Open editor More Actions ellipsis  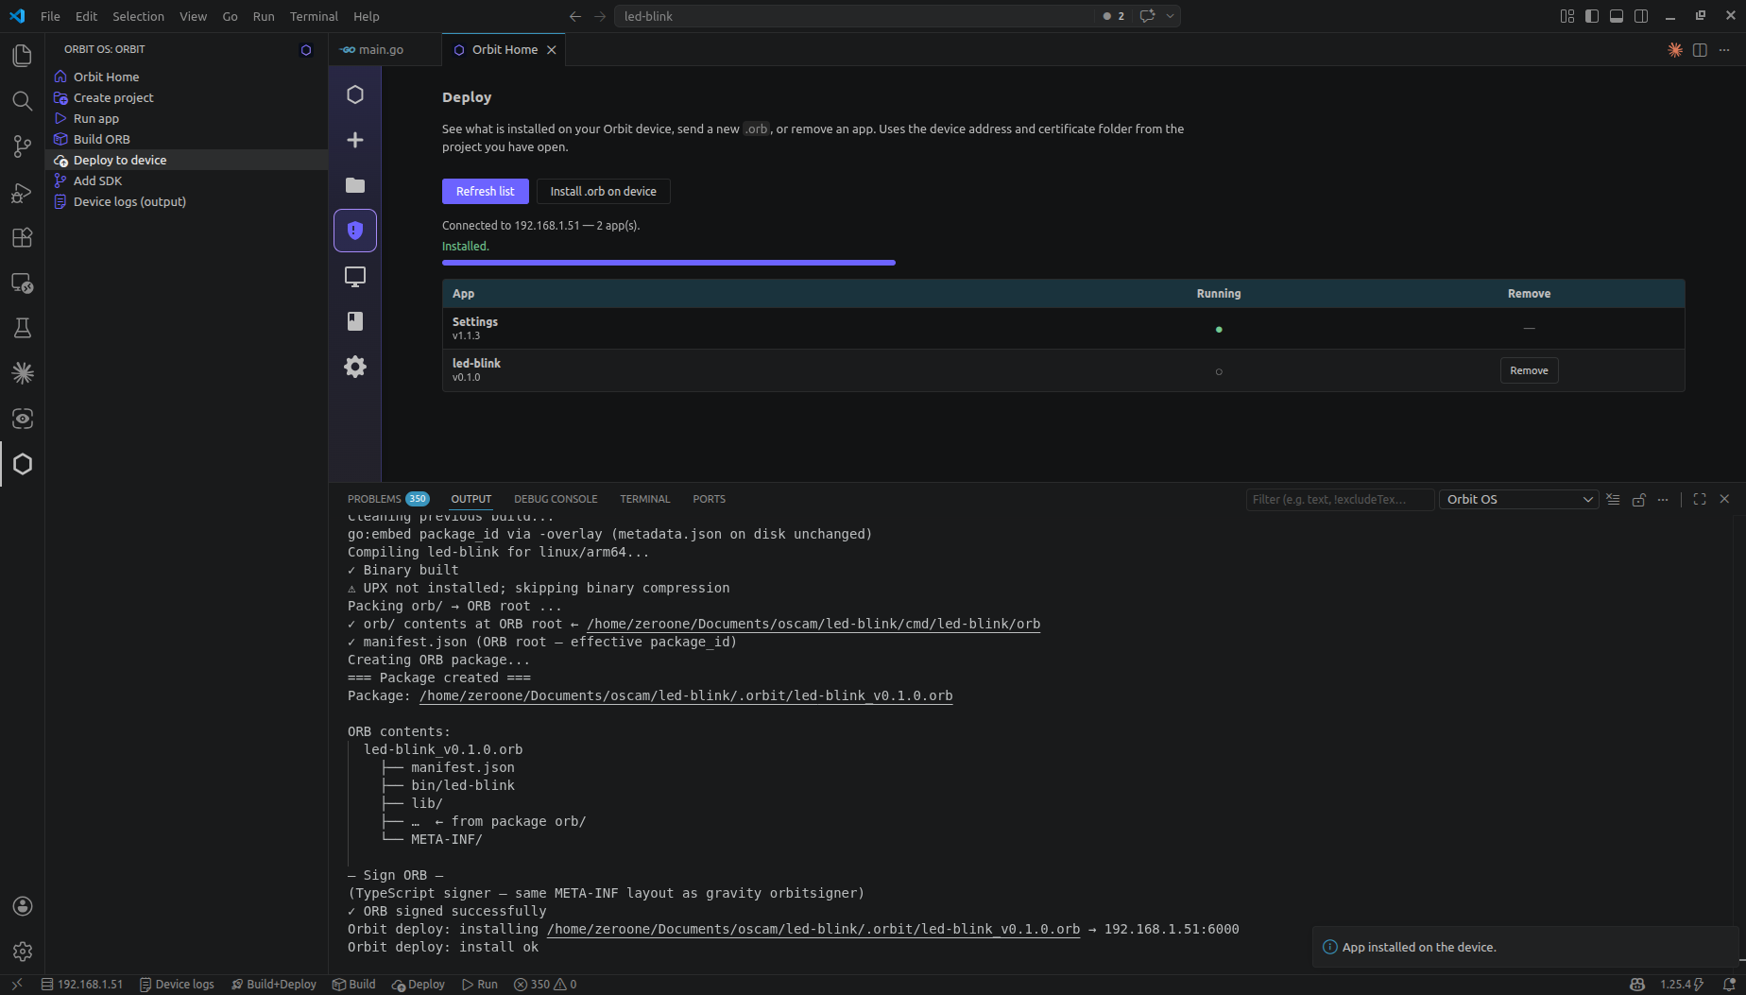pyautogui.click(x=1724, y=50)
